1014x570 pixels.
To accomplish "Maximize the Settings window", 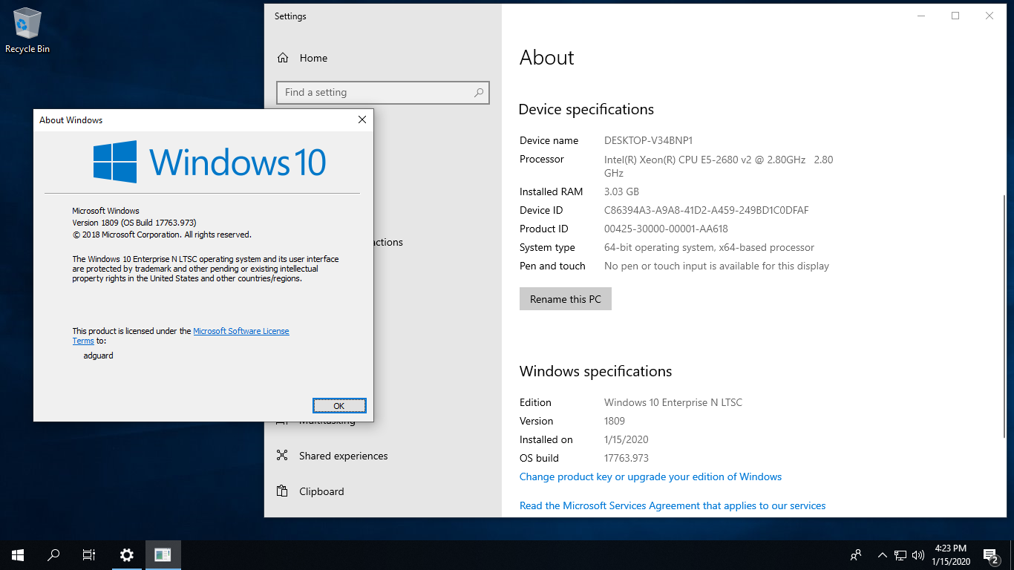I will coord(955,16).
